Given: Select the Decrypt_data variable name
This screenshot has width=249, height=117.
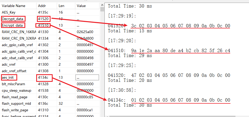Looking at the screenshot, I should (12, 19).
